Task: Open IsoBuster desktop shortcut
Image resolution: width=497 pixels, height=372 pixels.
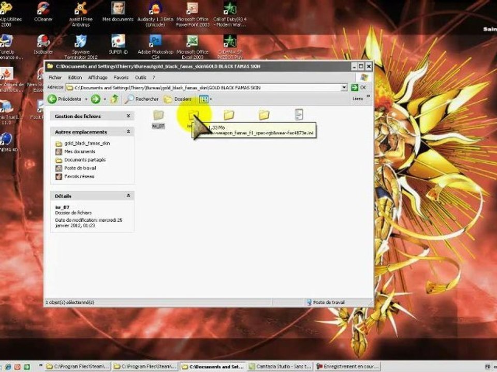Action: 43,44
